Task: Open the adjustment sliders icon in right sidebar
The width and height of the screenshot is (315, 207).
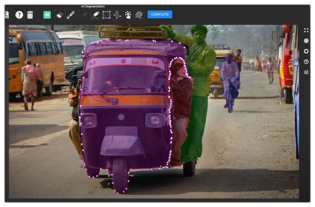Action: pos(306,72)
